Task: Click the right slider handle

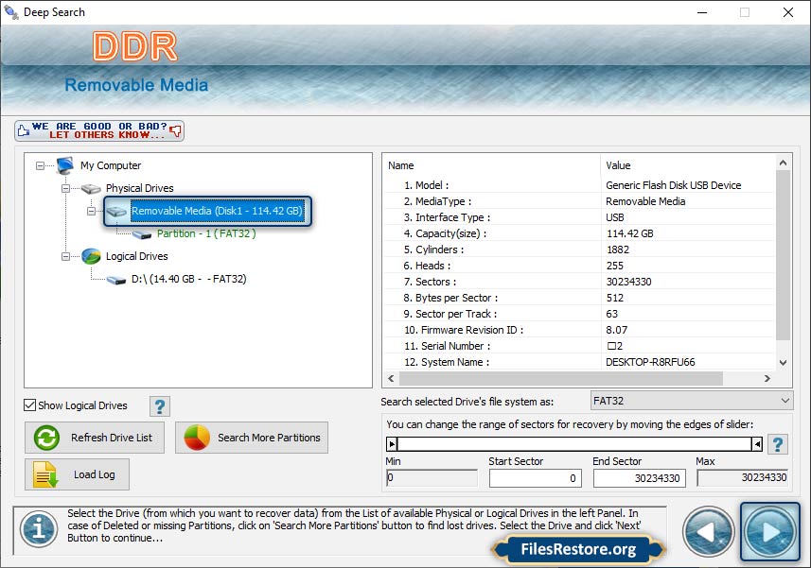Action: click(x=757, y=444)
